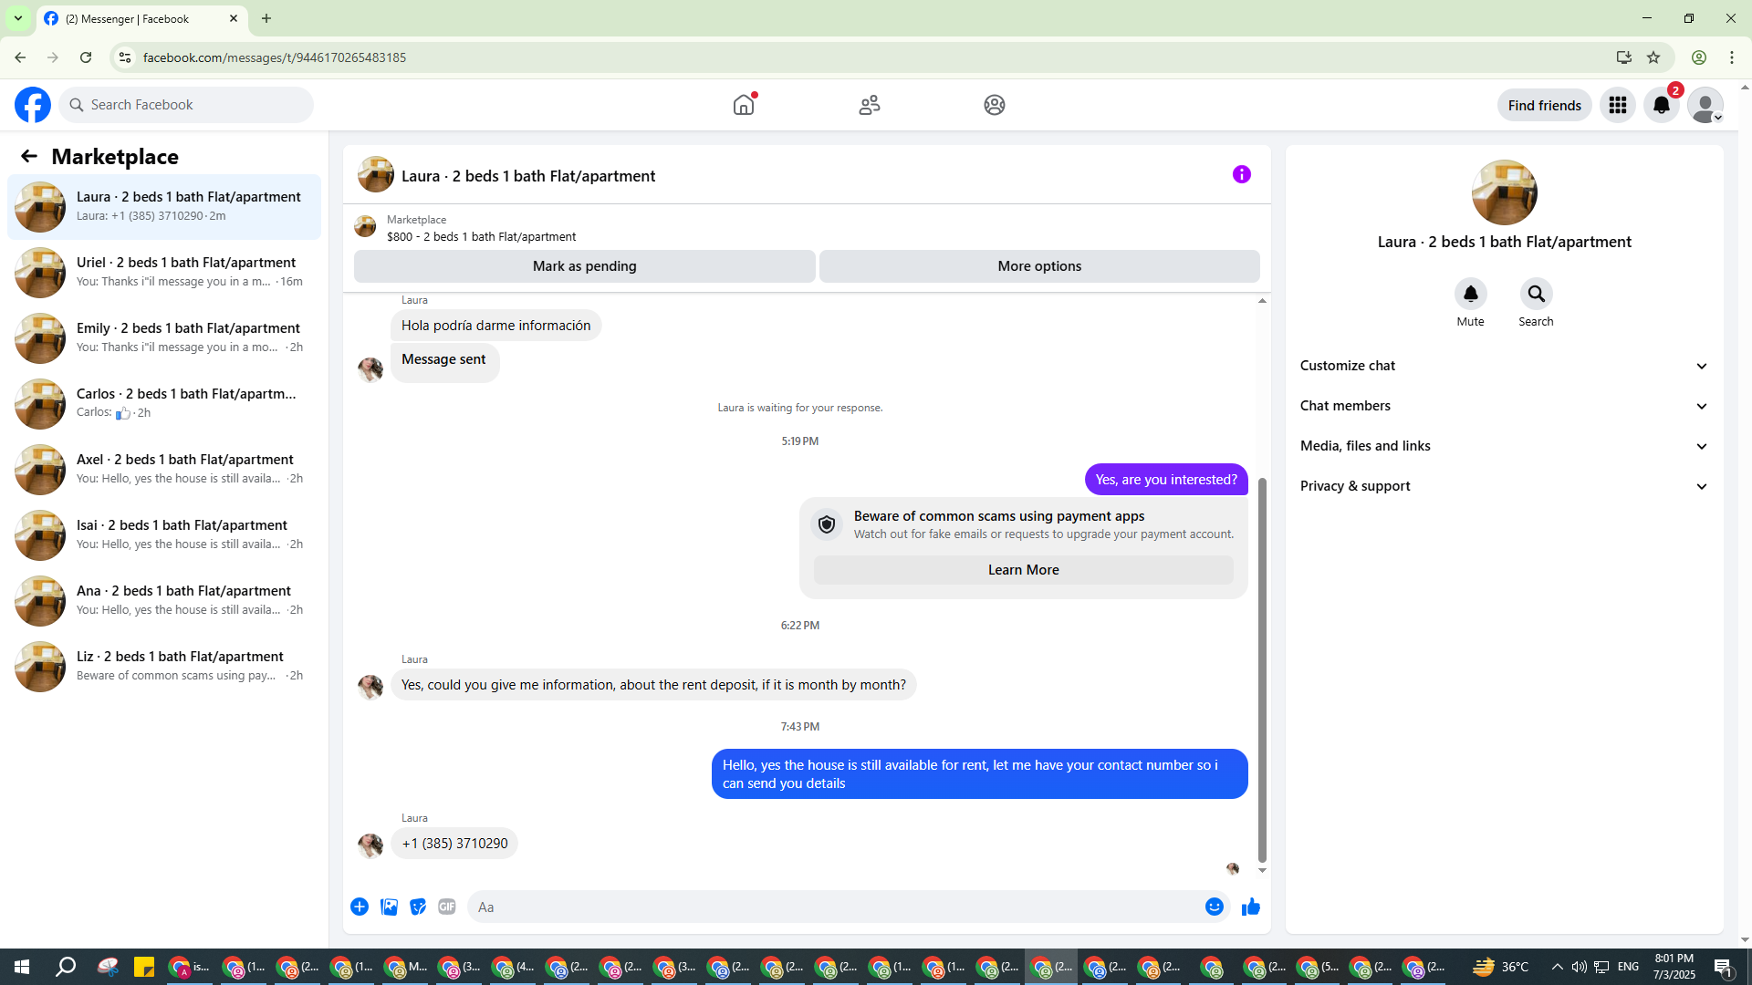The height and width of the screenshot is (985, 1752).
Task: Open more actions plus icon in composer
Action: tap(360, 907)
